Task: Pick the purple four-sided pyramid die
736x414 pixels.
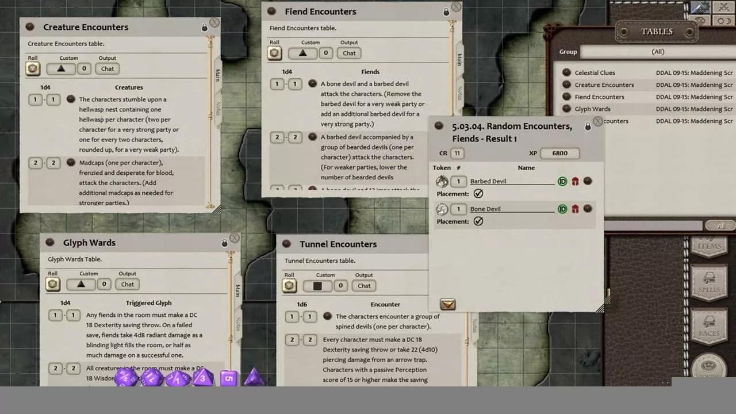Action: click(x=254, y=378)
